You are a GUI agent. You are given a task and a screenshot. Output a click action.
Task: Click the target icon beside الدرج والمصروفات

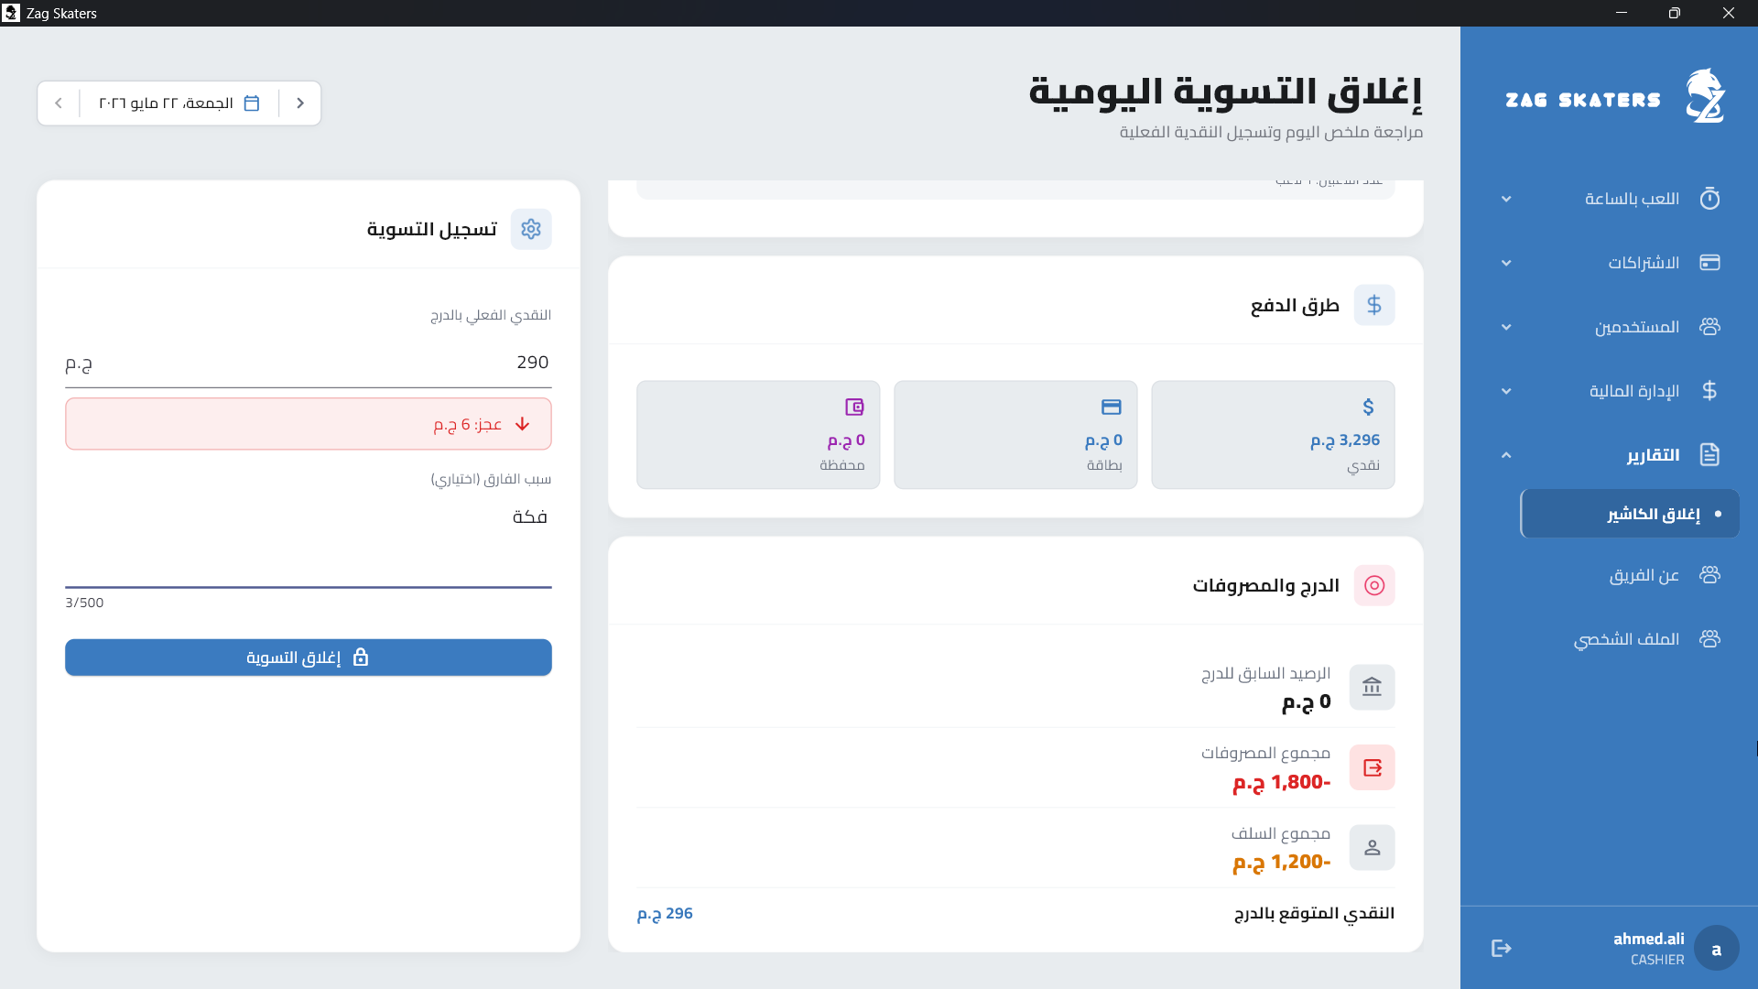pos(1374,585)
